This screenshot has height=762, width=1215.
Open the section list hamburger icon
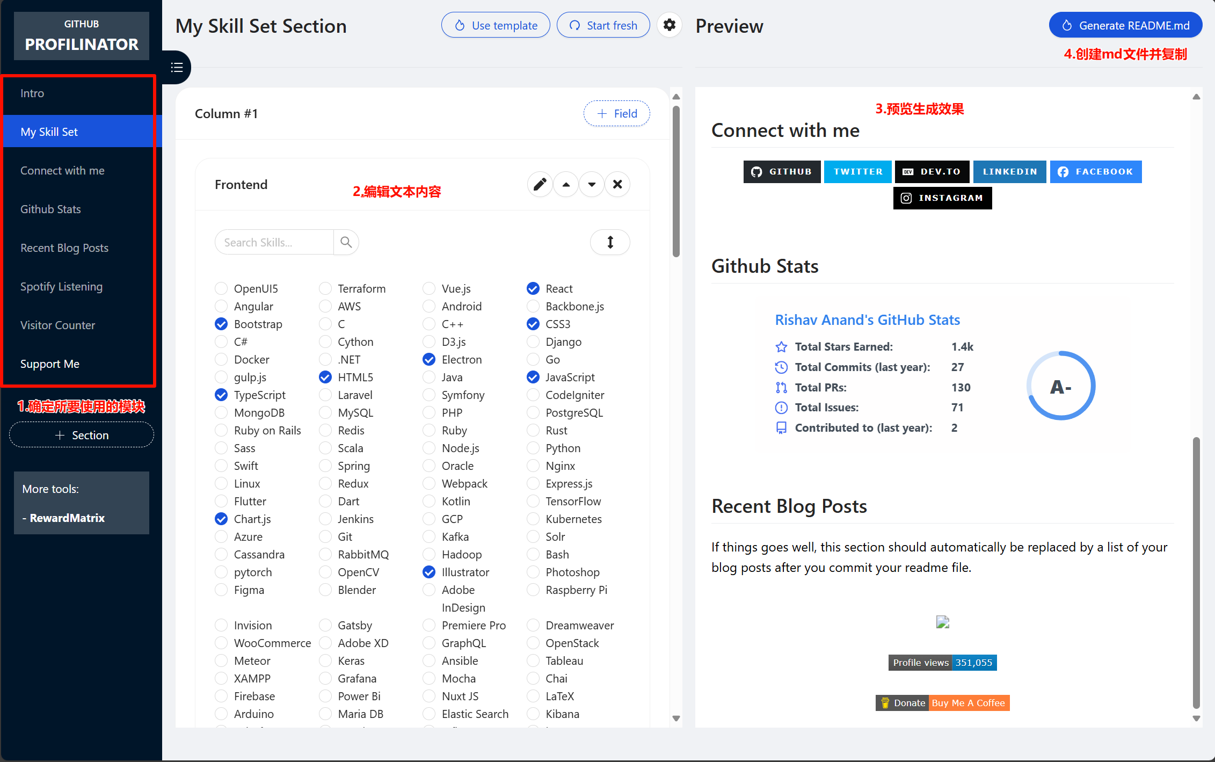176,67
